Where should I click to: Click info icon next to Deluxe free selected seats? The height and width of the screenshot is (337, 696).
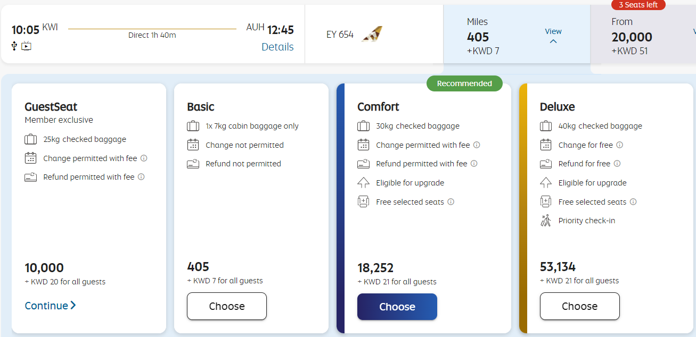[633, 202]
